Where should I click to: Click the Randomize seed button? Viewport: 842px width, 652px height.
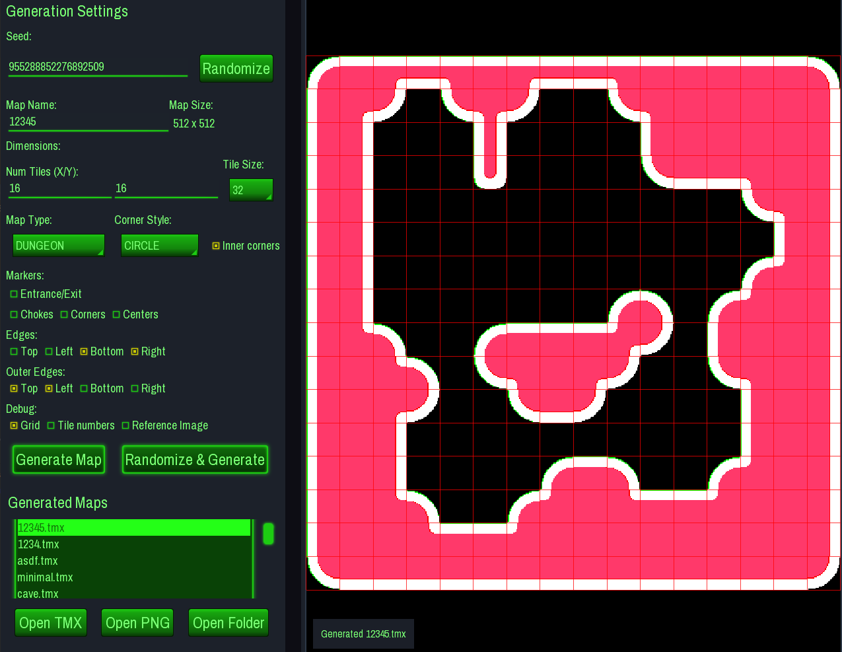(236, 69)
